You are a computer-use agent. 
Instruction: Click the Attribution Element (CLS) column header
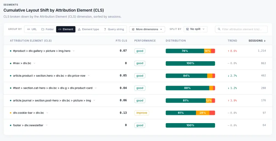pos(31,41)
